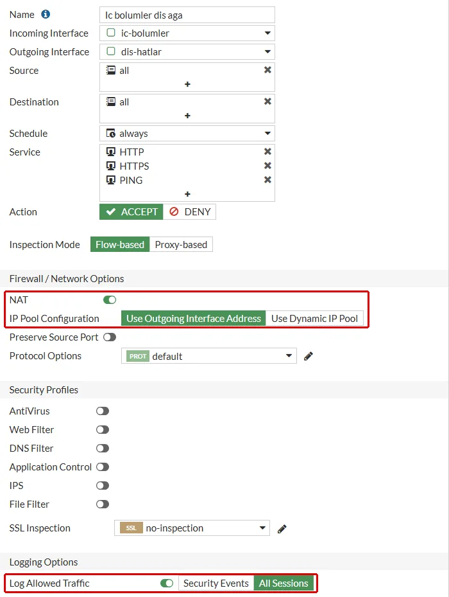Select Security Events logging option
Screen dimensions: 449x597
pyautogui.click(x=216, y=584)
